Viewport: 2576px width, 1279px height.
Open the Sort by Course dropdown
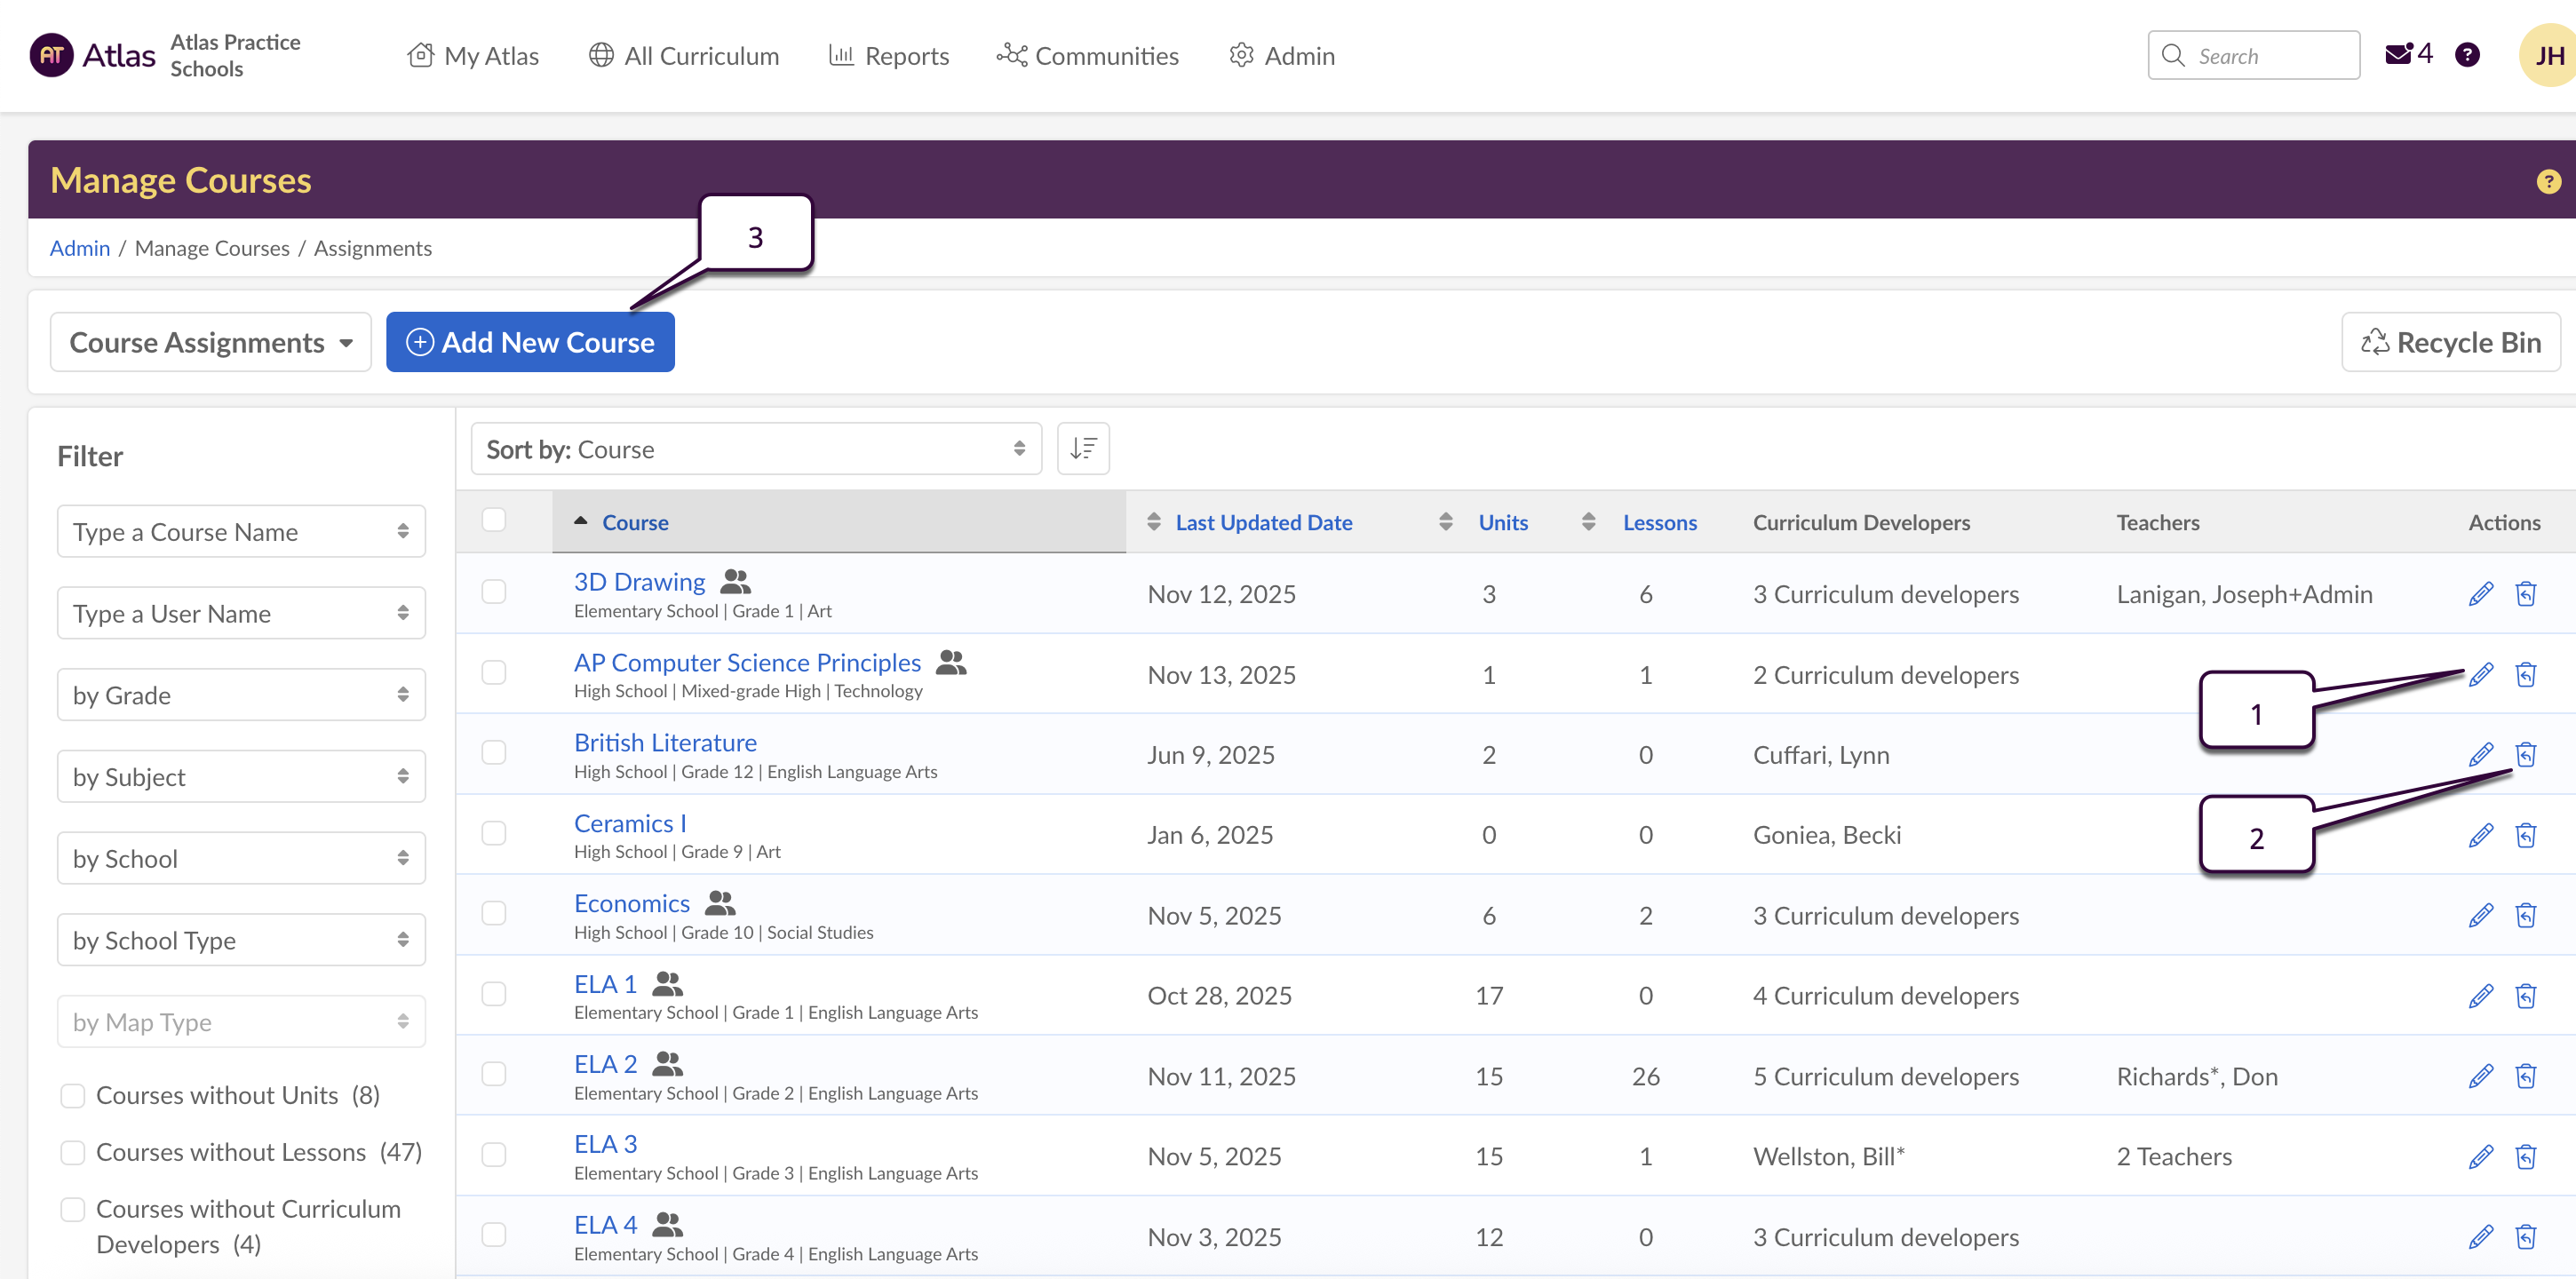pos(756,449)
